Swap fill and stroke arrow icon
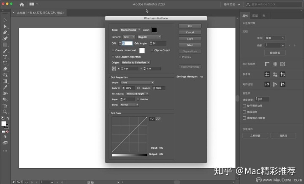Viewport: 304px width, 184px height. [x=8, y=118]
